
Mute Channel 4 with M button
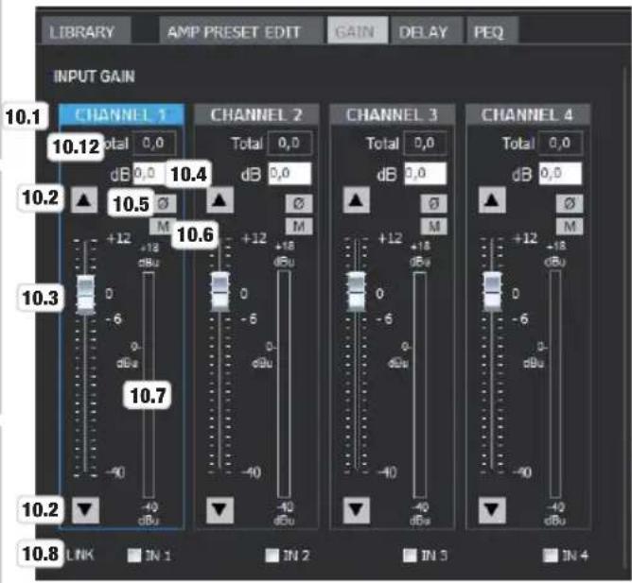click(570, 226)
